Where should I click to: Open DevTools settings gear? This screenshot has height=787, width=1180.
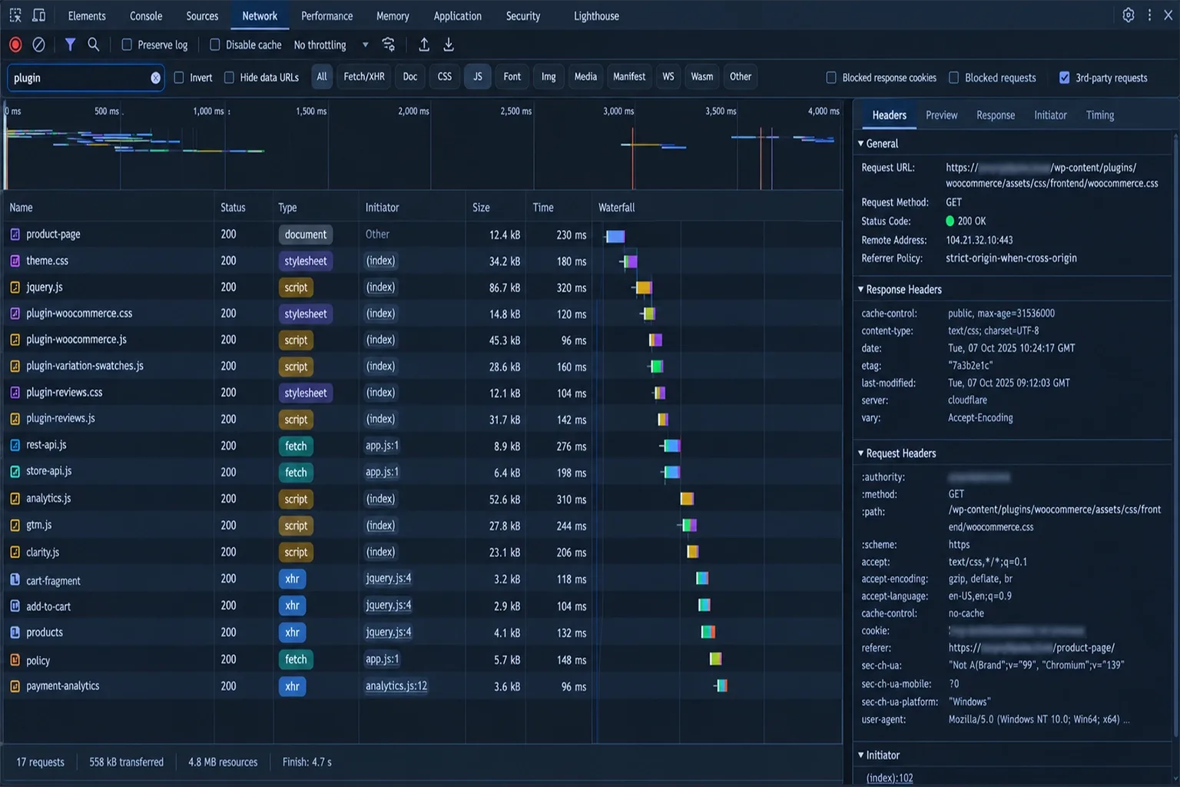(1129, 15)
